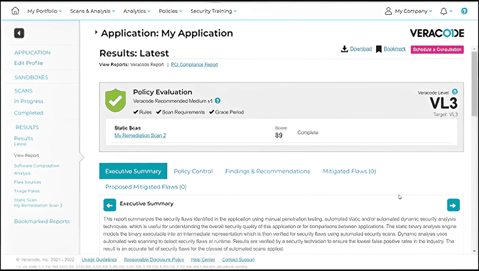Switch to the Policy Control tab
The width and height of the screenshot is (479, 271).
pyautogui.click(x=193, y=171)
